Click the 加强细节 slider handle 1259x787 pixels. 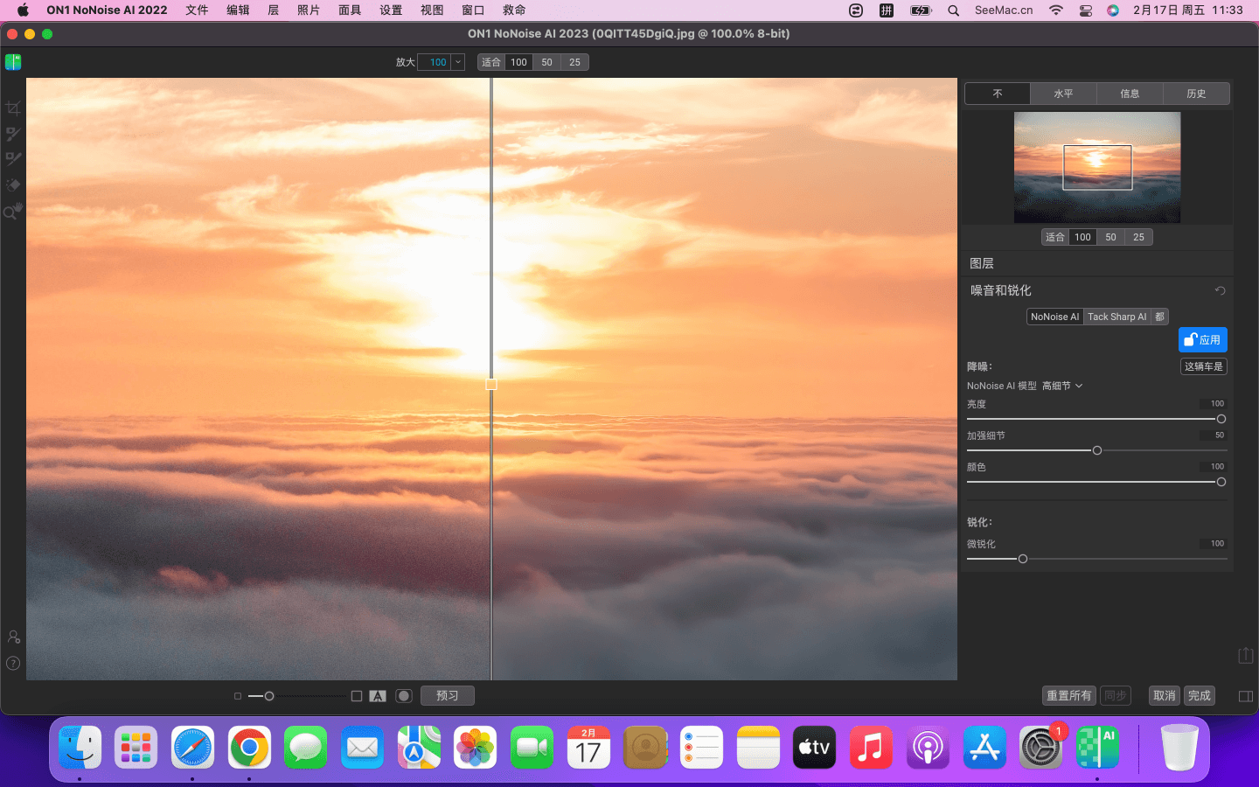point(1097,450)
